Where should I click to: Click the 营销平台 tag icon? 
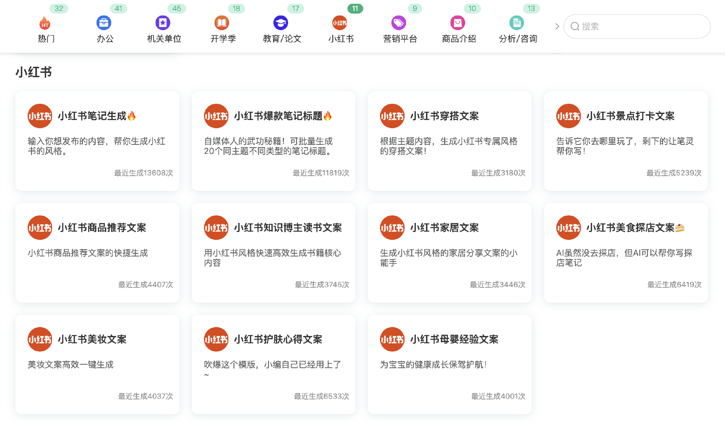click(x=398, y=23)
